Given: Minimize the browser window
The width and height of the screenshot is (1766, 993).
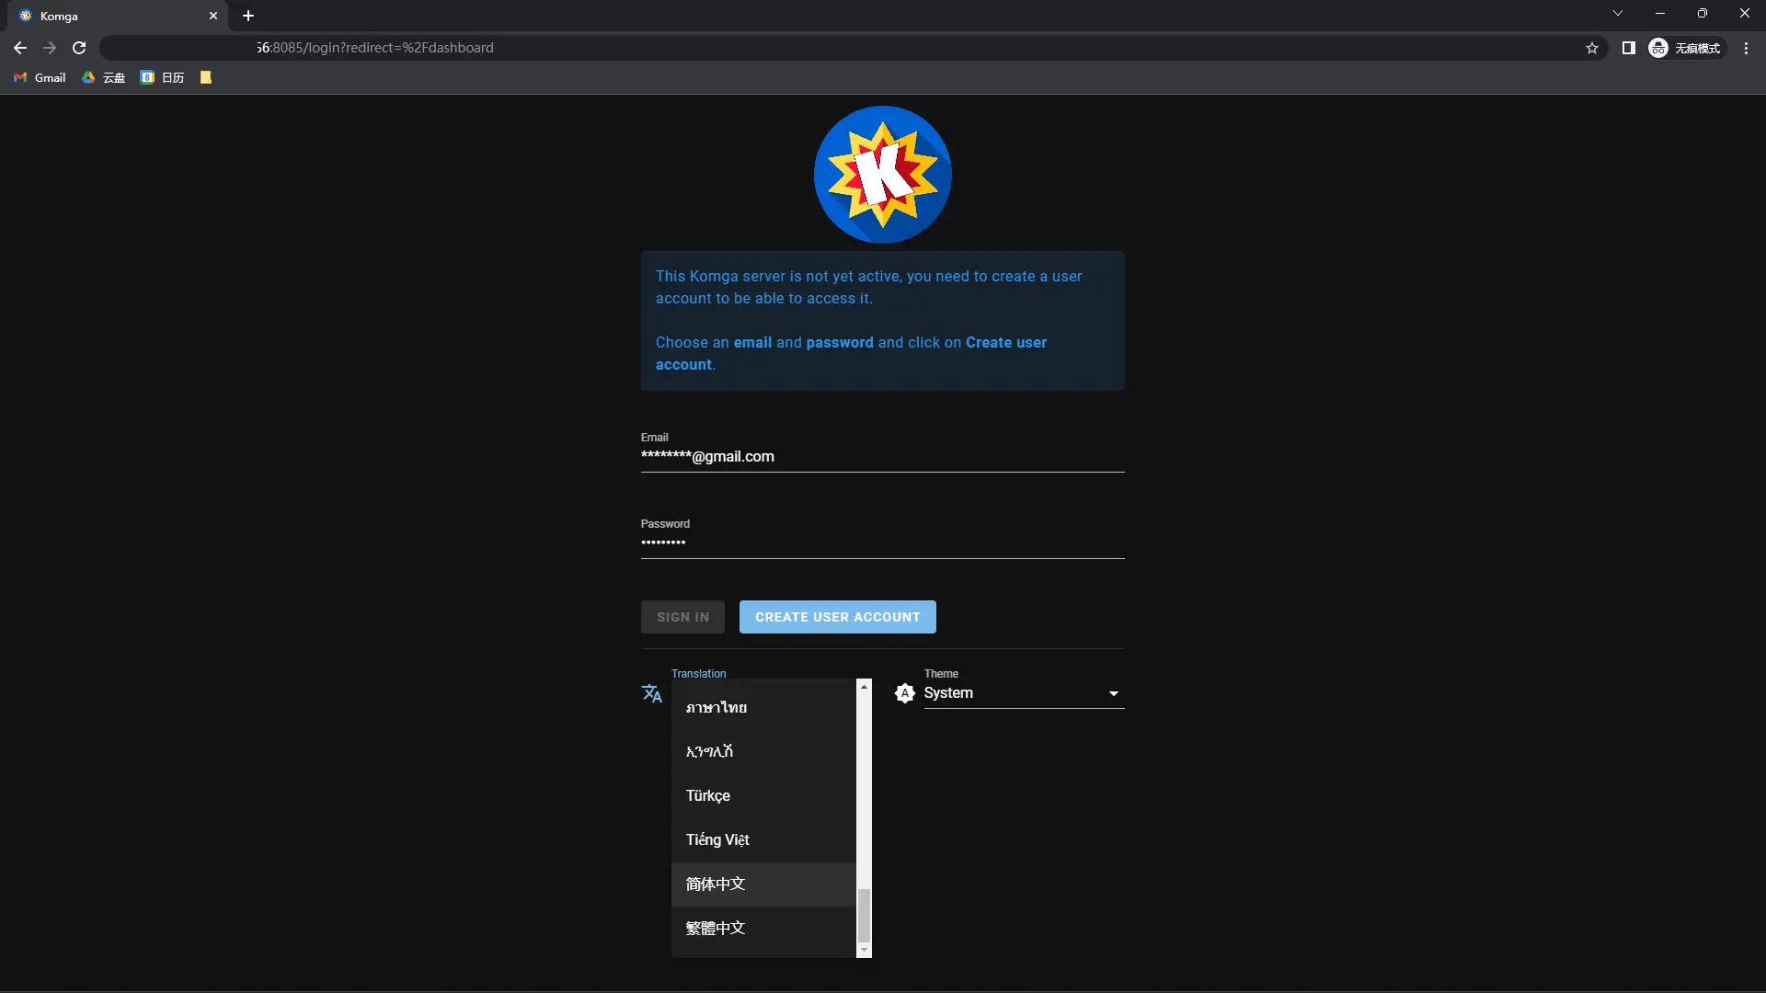Looking at the screenshot, I should tap(1659, 13).
